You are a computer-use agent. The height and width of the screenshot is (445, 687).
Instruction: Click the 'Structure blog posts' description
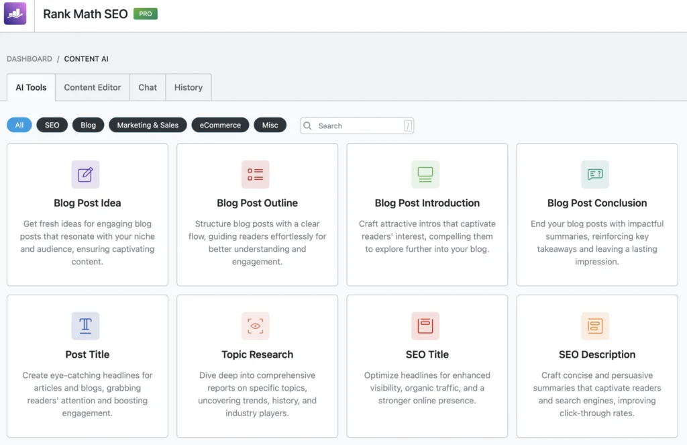tap(257, 242)
